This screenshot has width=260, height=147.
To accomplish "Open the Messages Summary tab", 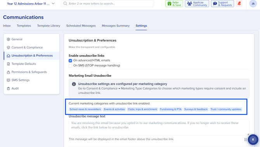I will point(116,26).
